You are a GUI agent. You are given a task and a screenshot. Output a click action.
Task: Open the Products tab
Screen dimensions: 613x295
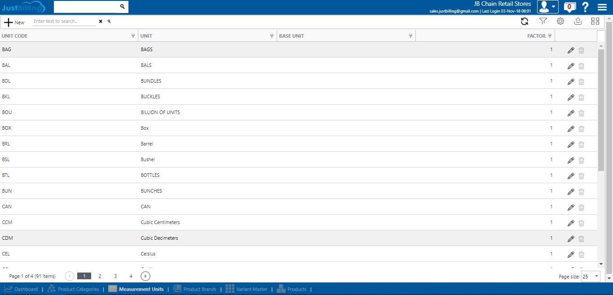(291, 289)
